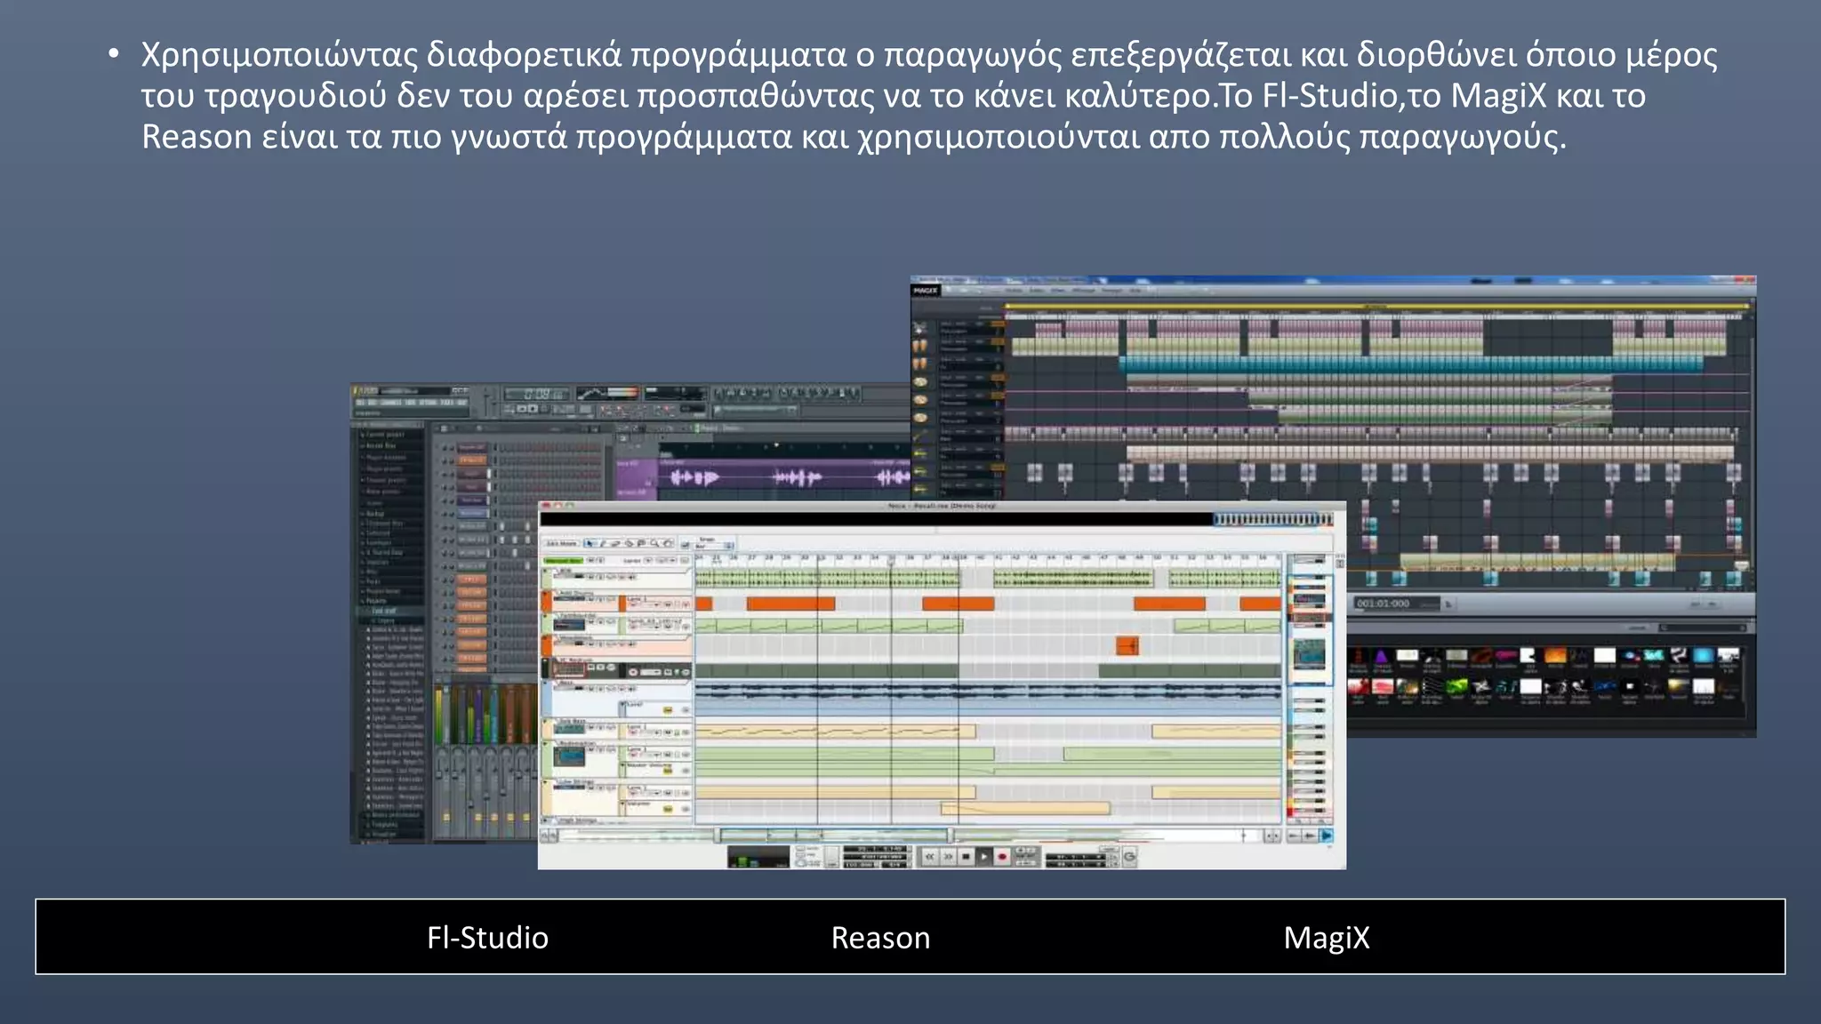
Task: Click the MAGIX timecode display 001:01:000
Action: pos(1384,604)
